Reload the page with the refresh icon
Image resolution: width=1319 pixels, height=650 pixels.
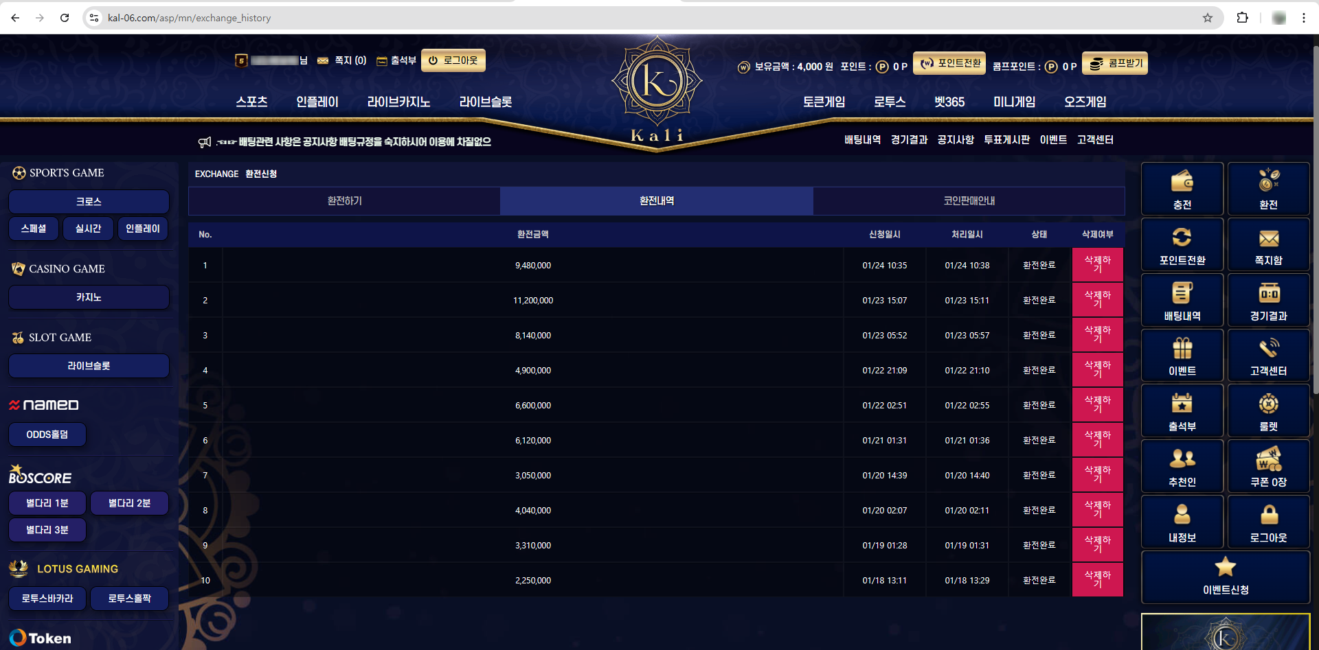pyautogui.click(x=65, y=18)
